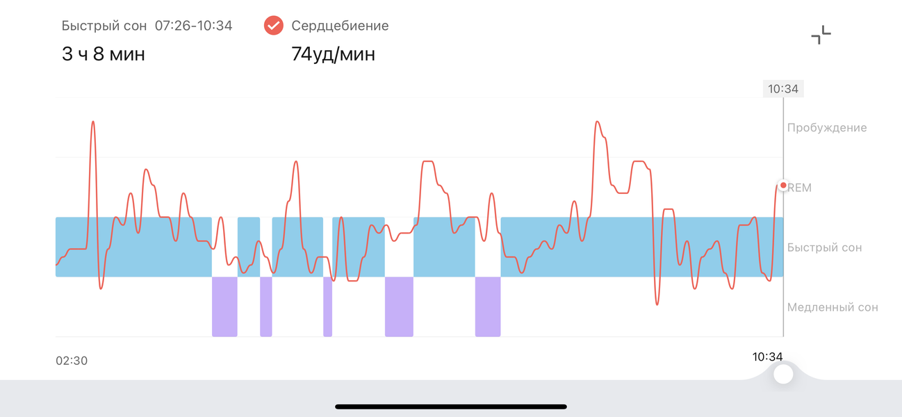This screenshot has width=902, height=417.
Task: Tap the last purple deep-sleep block
Action: point(488,306)
